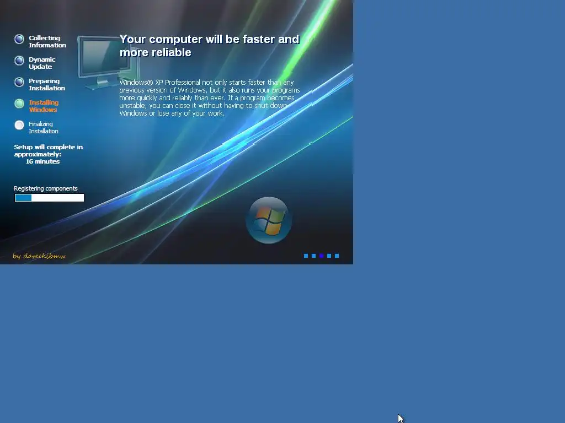Click the computer monitor graphic
Viewport: 565px width, 423px height.
tap(108, 62)
